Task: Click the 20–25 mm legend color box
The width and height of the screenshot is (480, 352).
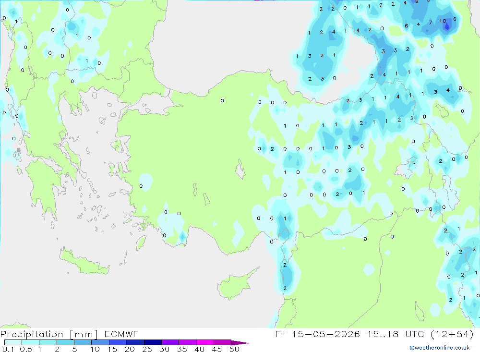Action: coord(135,342)
